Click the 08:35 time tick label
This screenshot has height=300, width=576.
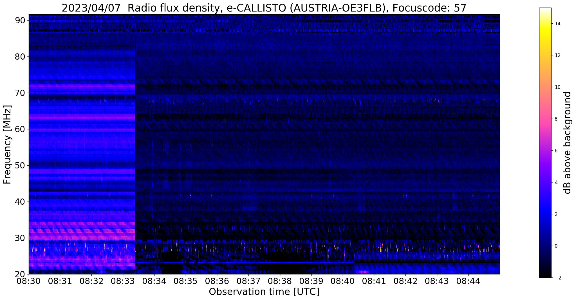tap(186, 281)
